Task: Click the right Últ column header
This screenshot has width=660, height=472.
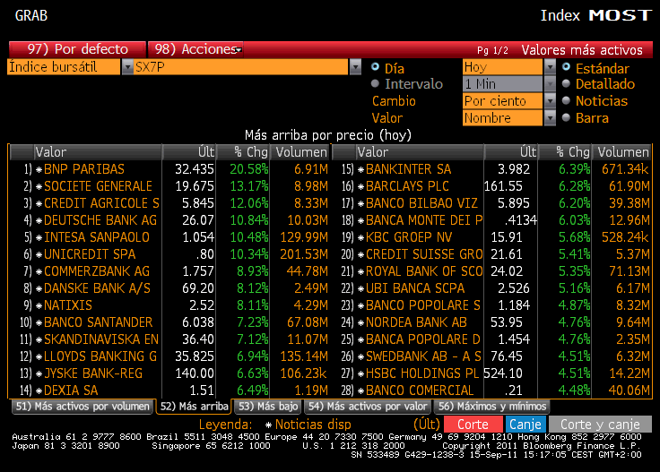Action: coord(511,152)
